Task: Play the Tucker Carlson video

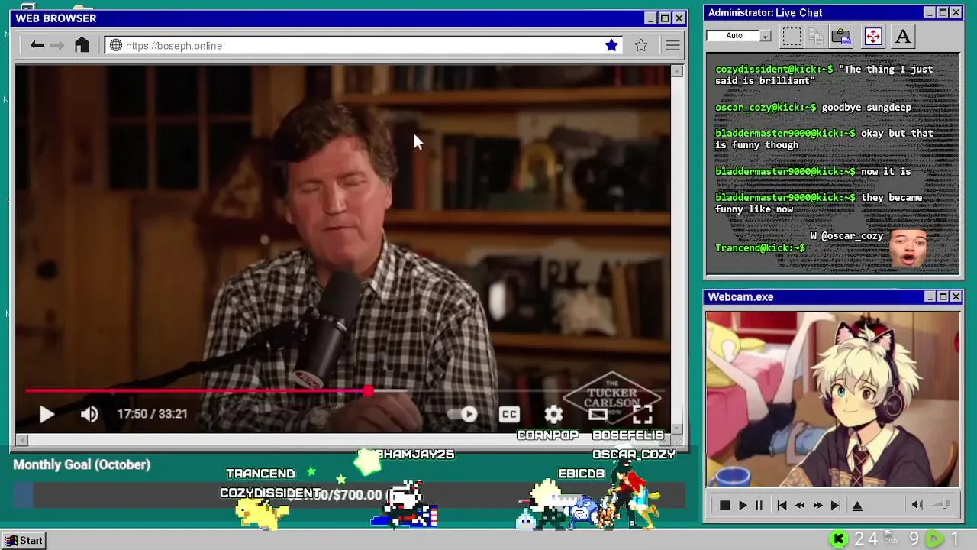Action: click(47, 414)
